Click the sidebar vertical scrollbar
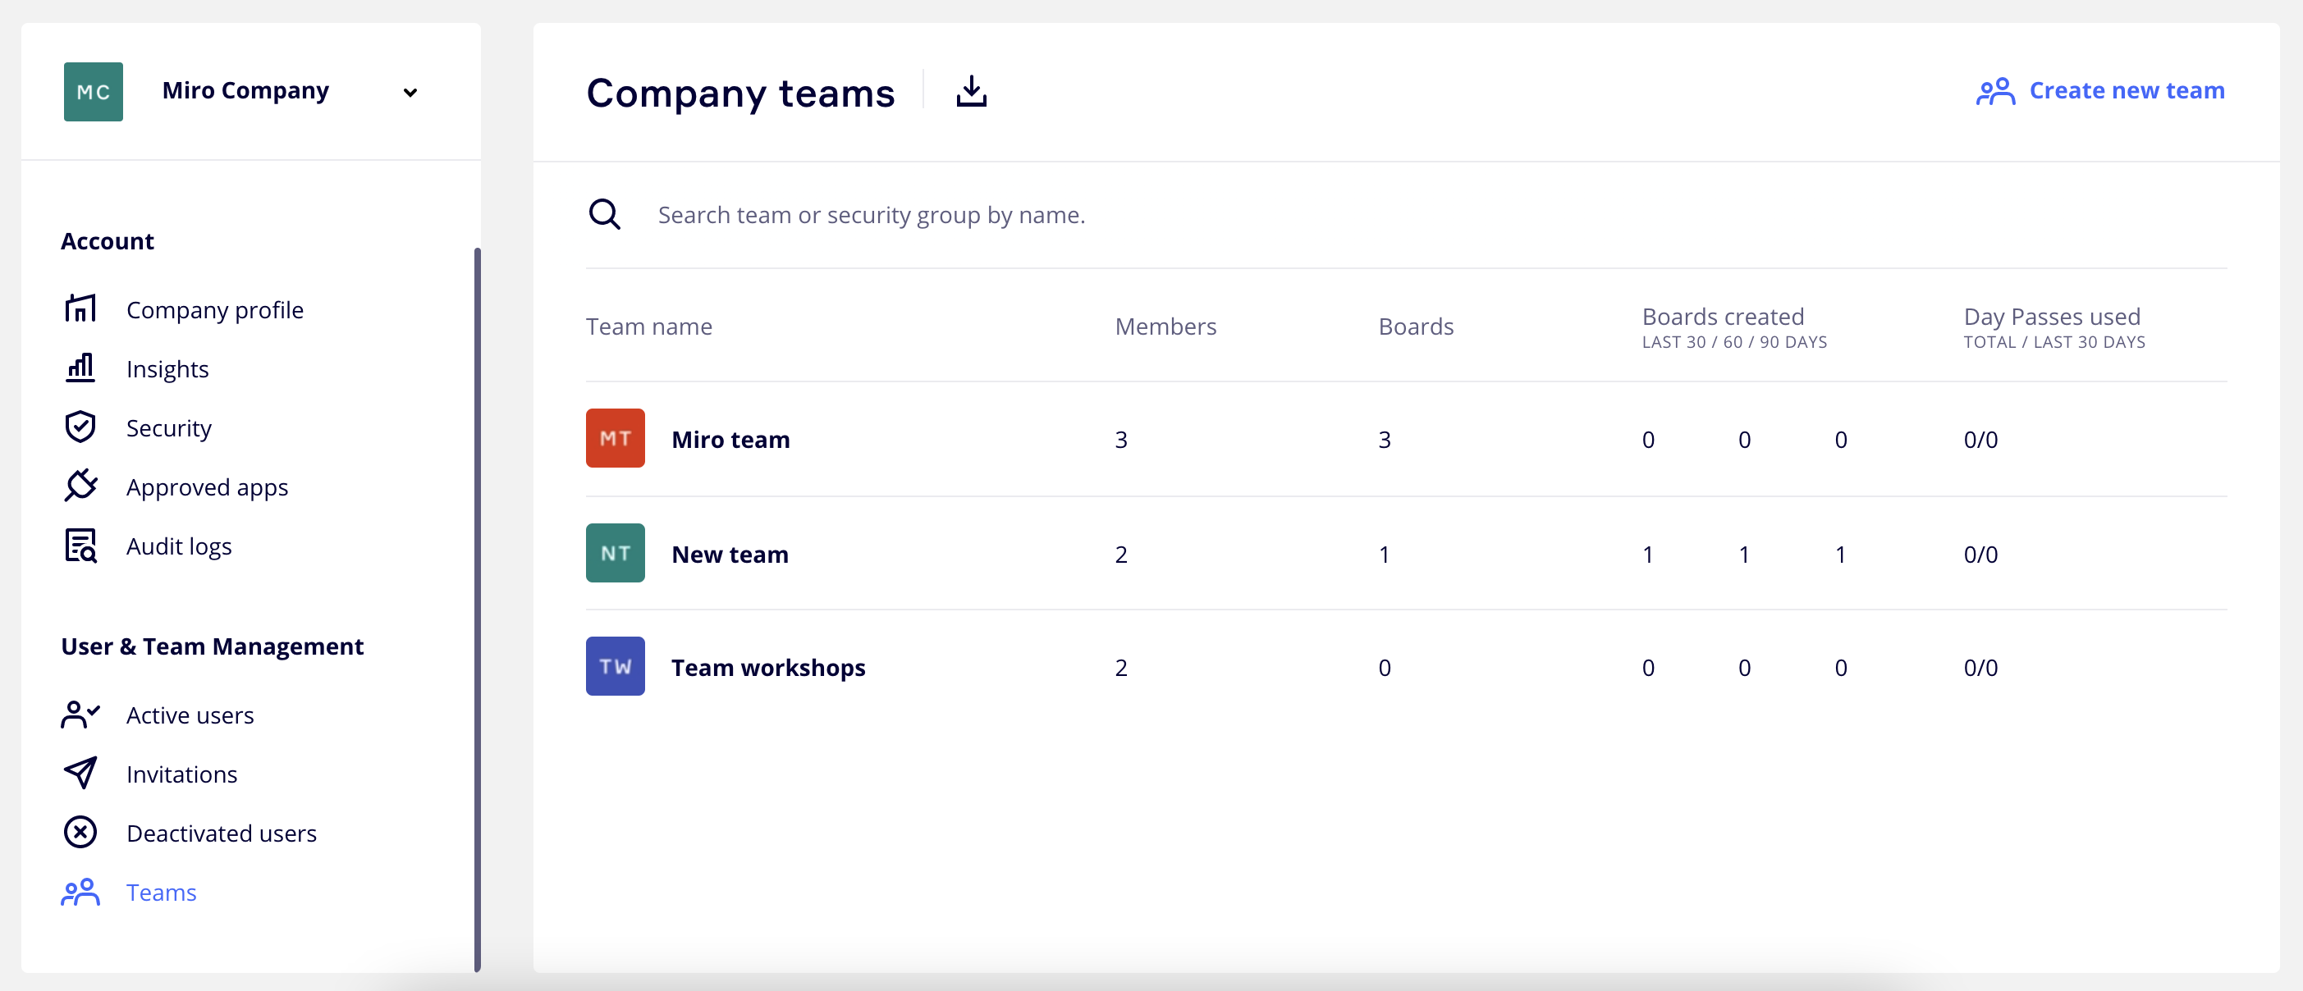The height and width of the screenshot is (991, 2303). tap(478, 608)
